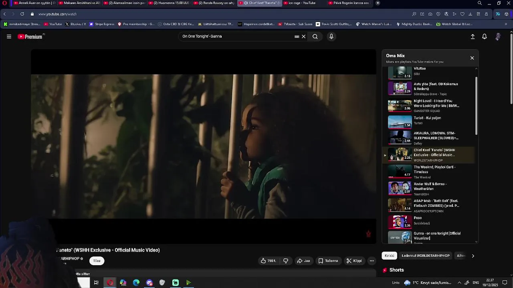This screenshot has height=288, width=513.
Task: Open the weather widget showing 1°C
Action: tap(427, 283)
